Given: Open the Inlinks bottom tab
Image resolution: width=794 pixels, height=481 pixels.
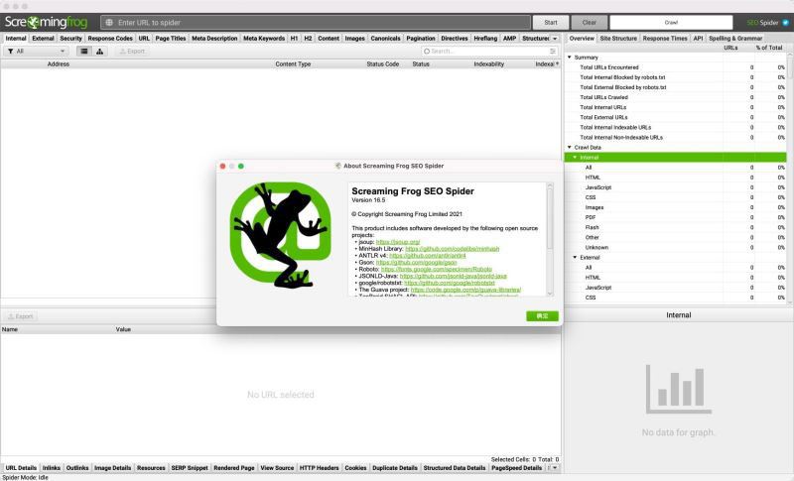Looking at the screenshot, I should tap(52, 468).
